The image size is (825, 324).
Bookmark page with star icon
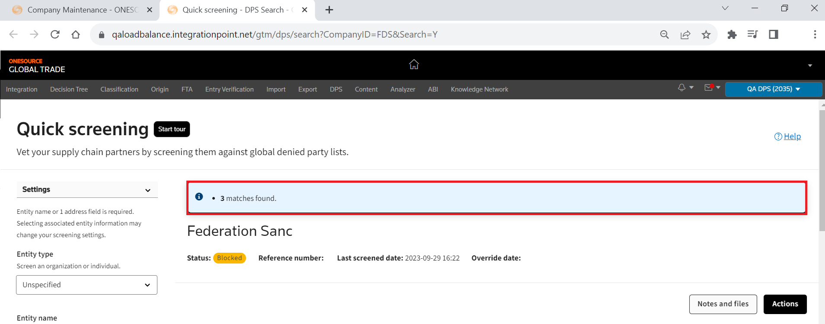pyautogui.click(x=706, y=35)
